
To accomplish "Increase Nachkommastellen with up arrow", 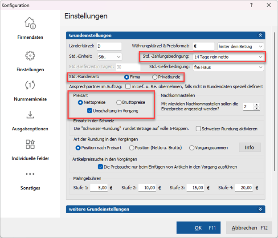I will (257, 105).
